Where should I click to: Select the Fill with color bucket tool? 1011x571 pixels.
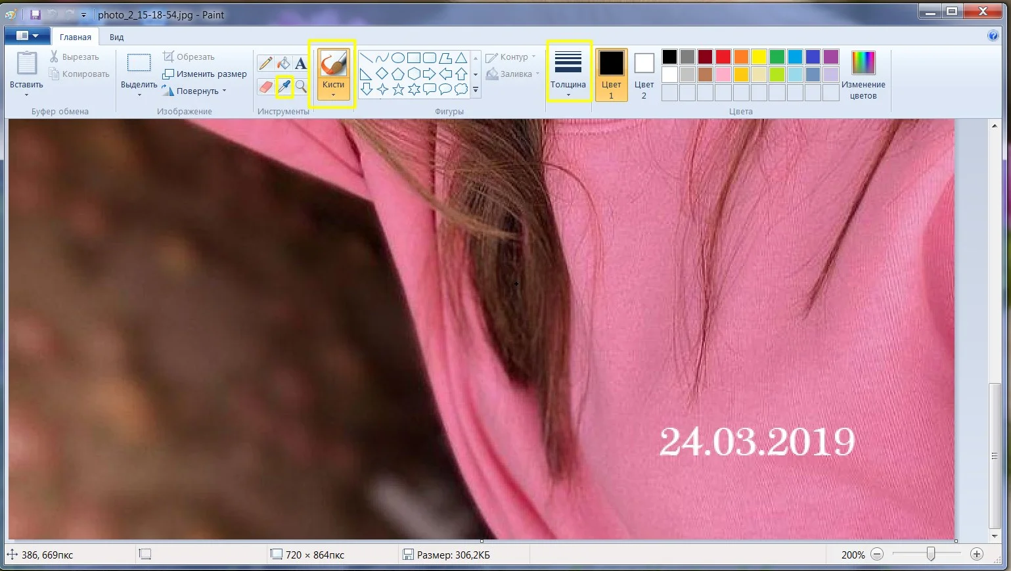tap(283, 64)
